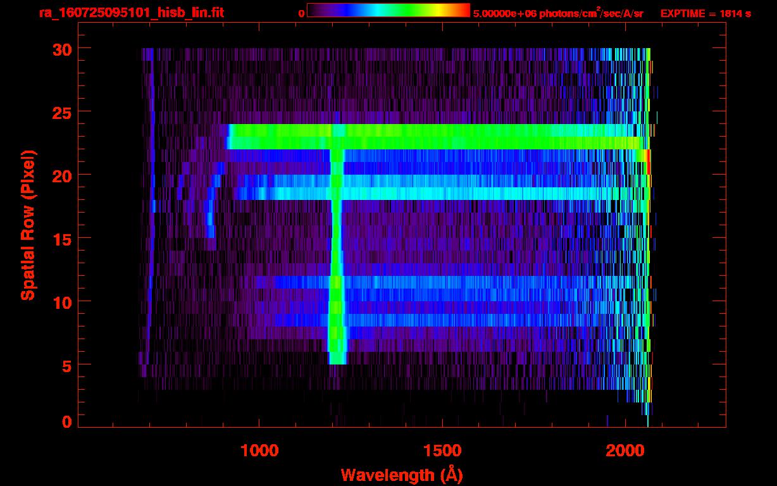Screen dimensions: 777x486
Task: Click the 1000 wavelength tick label
Action: click(259, 450)
